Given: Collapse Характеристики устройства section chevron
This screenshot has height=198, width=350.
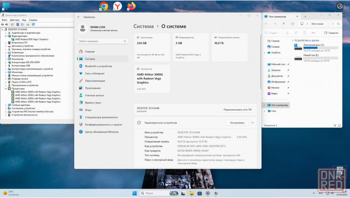Looking at the screenshot, I should pyautogui.click(x=252, y=123).
